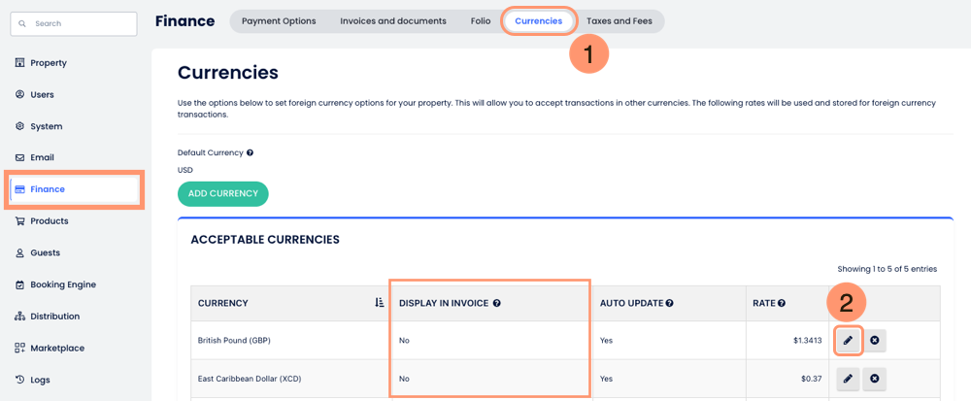Viewport: 971px width, 401px height.
Task: Click the Auto Update help icon
Action: (670, 303)
